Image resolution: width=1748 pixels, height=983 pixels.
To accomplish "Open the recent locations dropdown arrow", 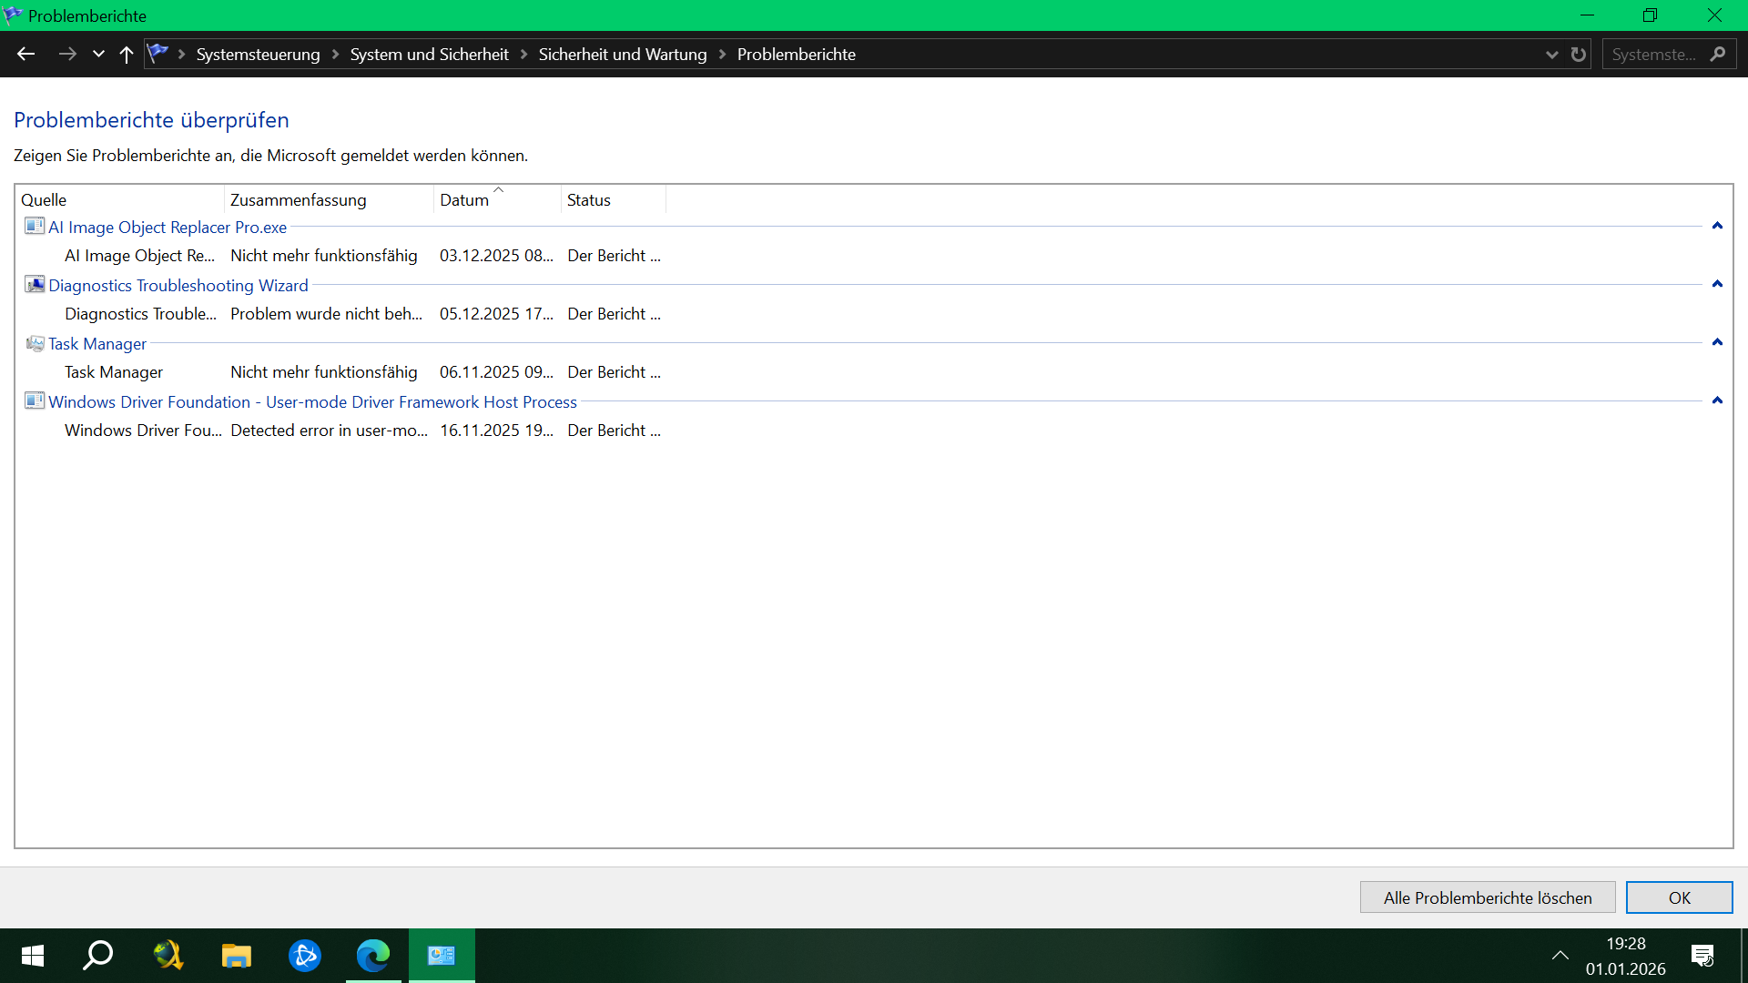I will 98,55.
